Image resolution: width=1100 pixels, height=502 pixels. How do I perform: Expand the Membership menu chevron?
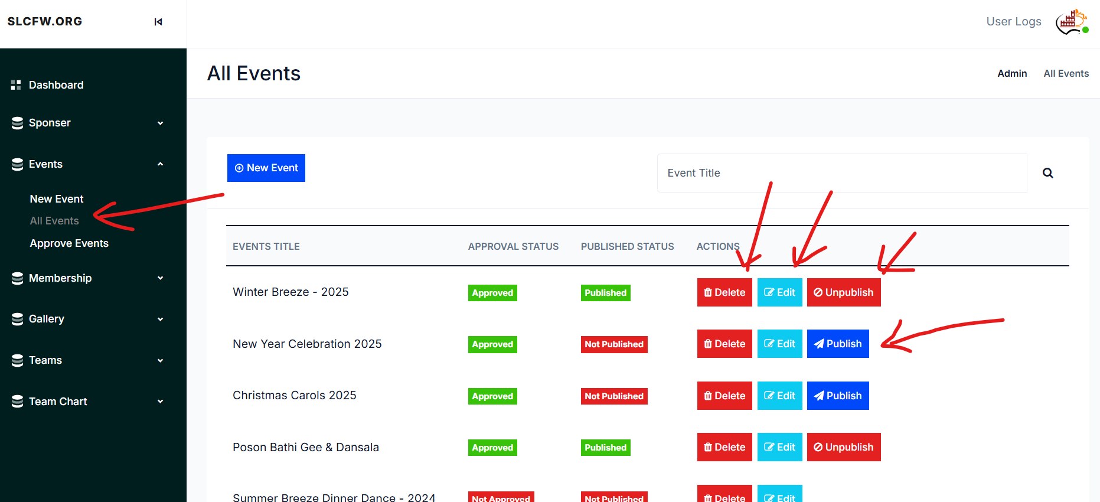pyautogui.click(x=160, y=278)
